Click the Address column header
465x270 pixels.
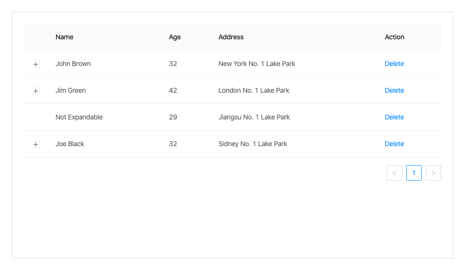point(231,37)
